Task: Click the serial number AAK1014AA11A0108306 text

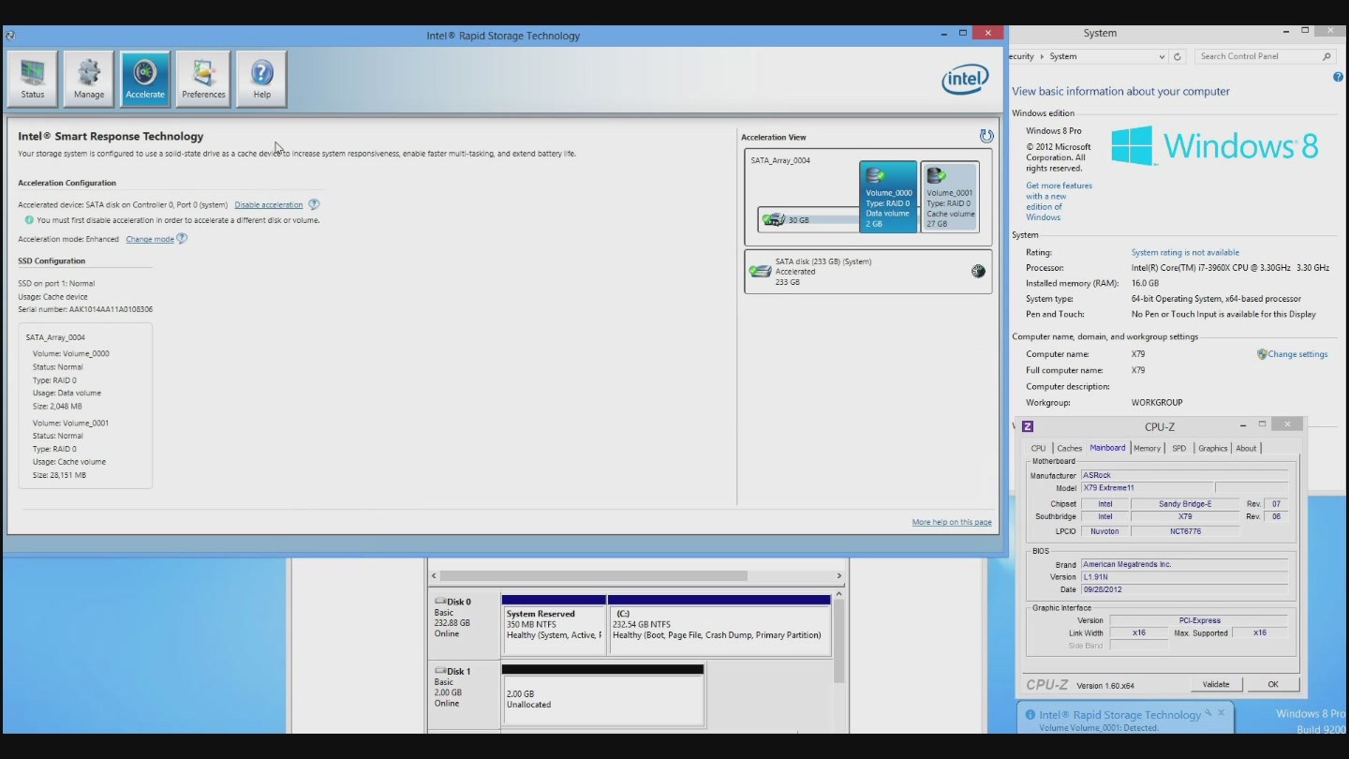Action: pos(111,309)
